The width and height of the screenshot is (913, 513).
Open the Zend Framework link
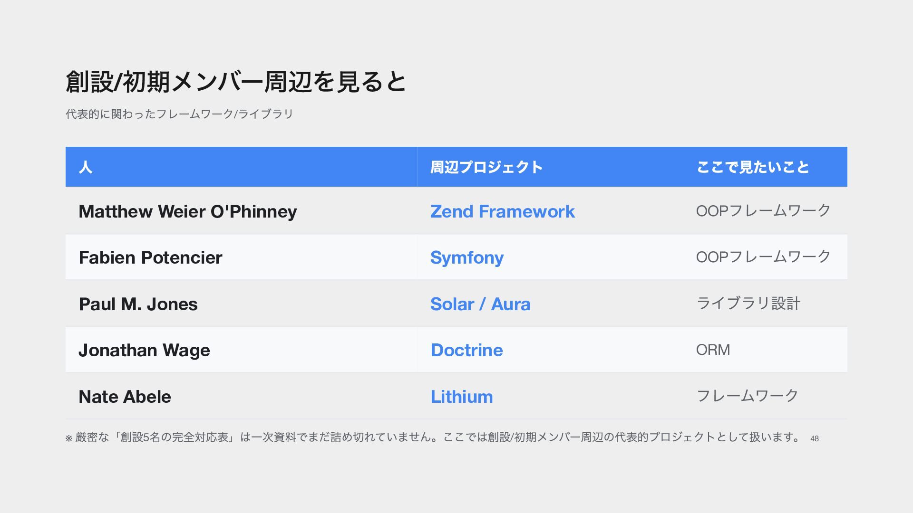point(502,211)
